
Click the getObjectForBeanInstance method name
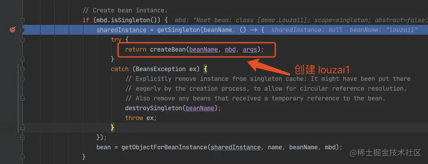click(164, 147)
